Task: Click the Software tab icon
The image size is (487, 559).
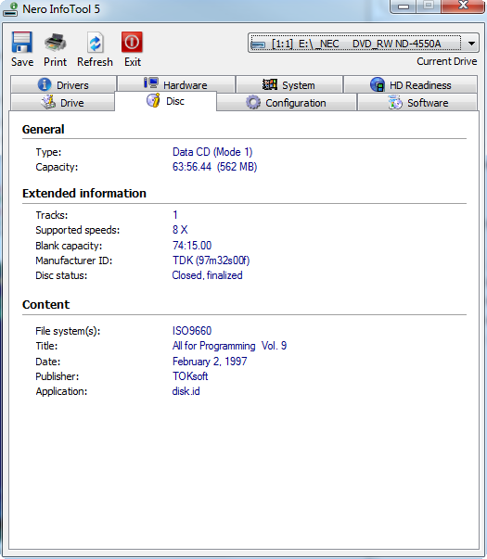Action: tap(395, 102)
